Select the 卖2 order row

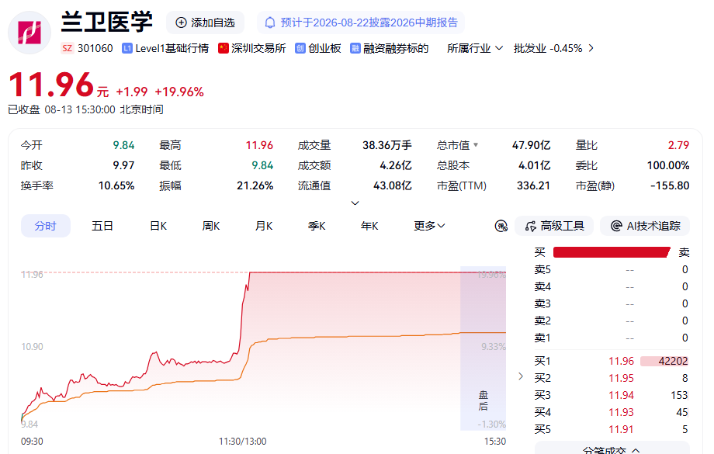point(612,321)
